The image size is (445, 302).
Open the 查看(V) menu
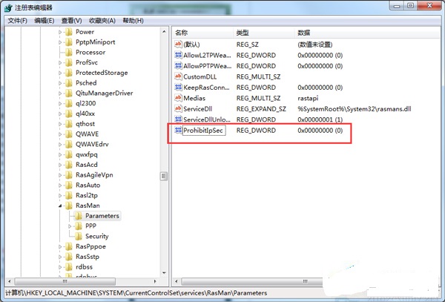(71, 21)
